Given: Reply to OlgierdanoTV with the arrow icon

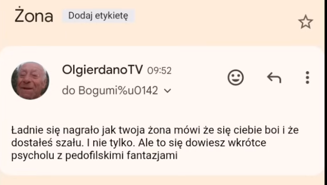Looking at the screenshot, I should coord(274,77).
